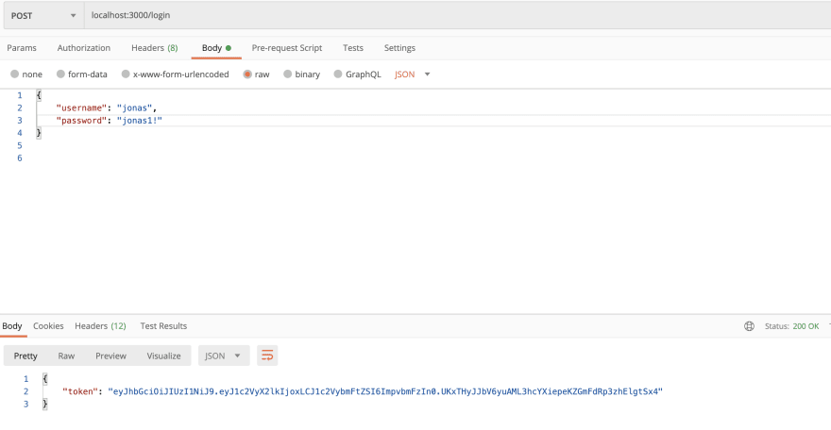Choose x-www-form-urlencoded body type
Image resolution: width=831 pixels, height=430 pixels.
click(126, 74)
